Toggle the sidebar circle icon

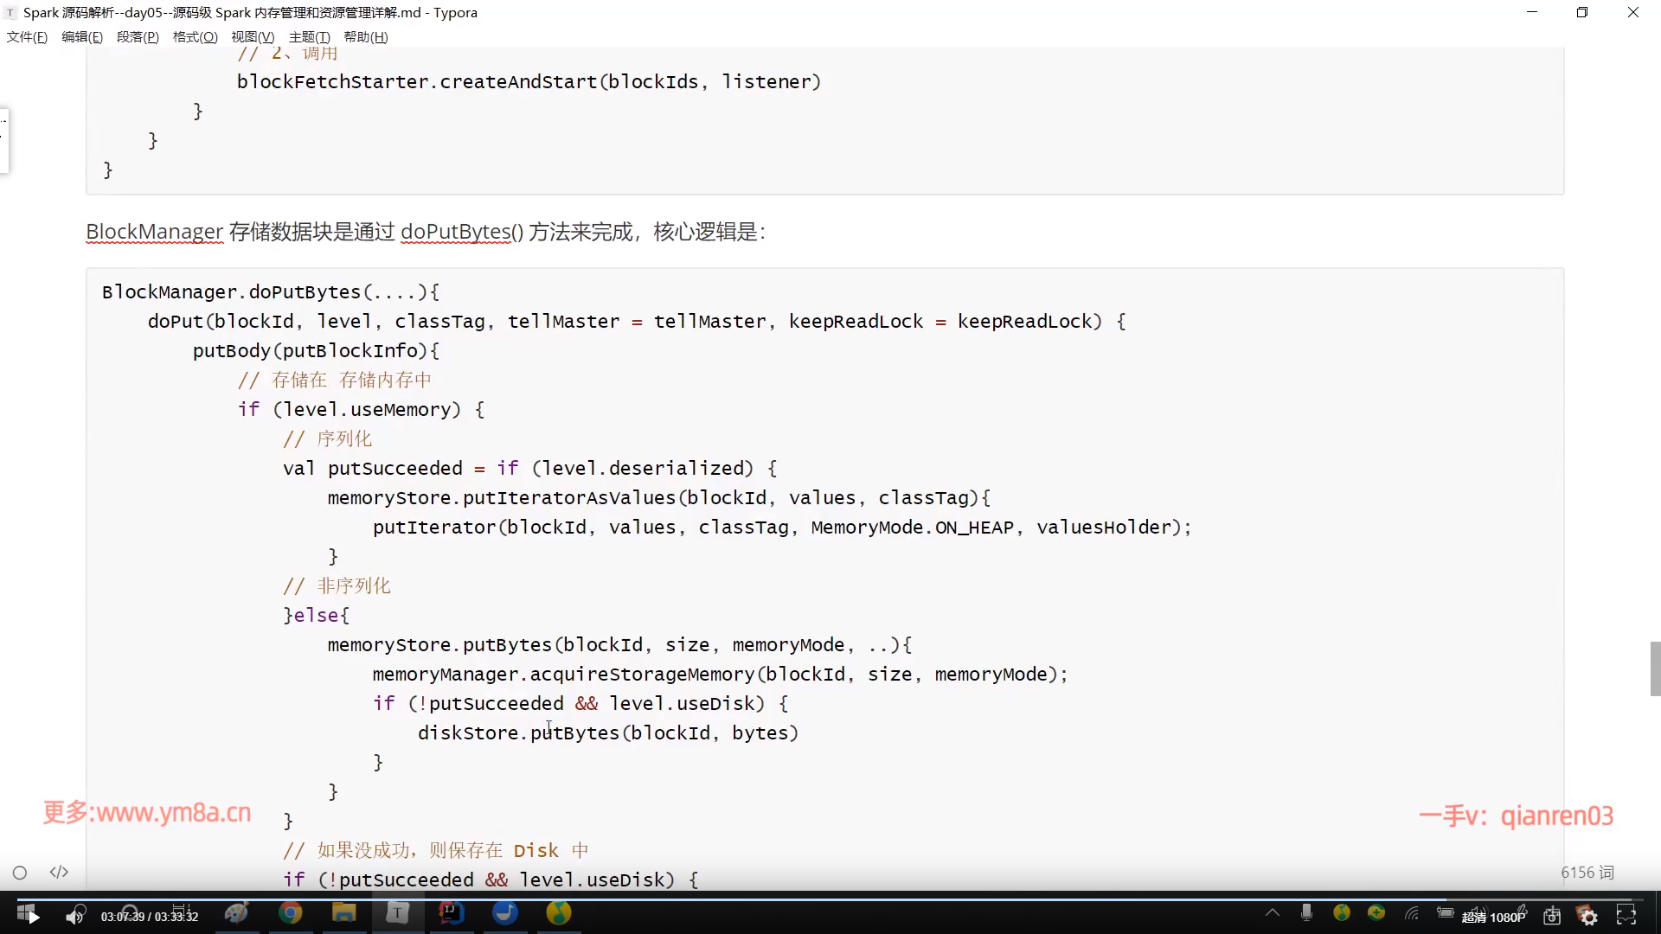point(20,873)
